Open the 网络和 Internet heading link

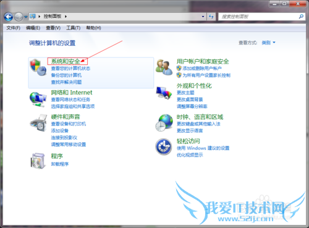pos(72,93)
